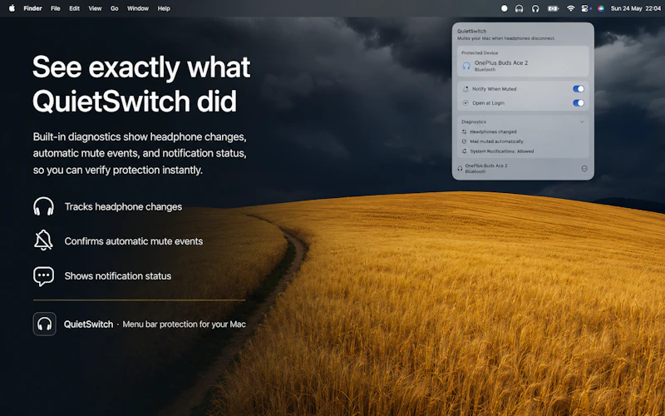Viewport: 665px width, 416px height.
Task: Click the Open at Login label
Action: (x=488, y=102)
